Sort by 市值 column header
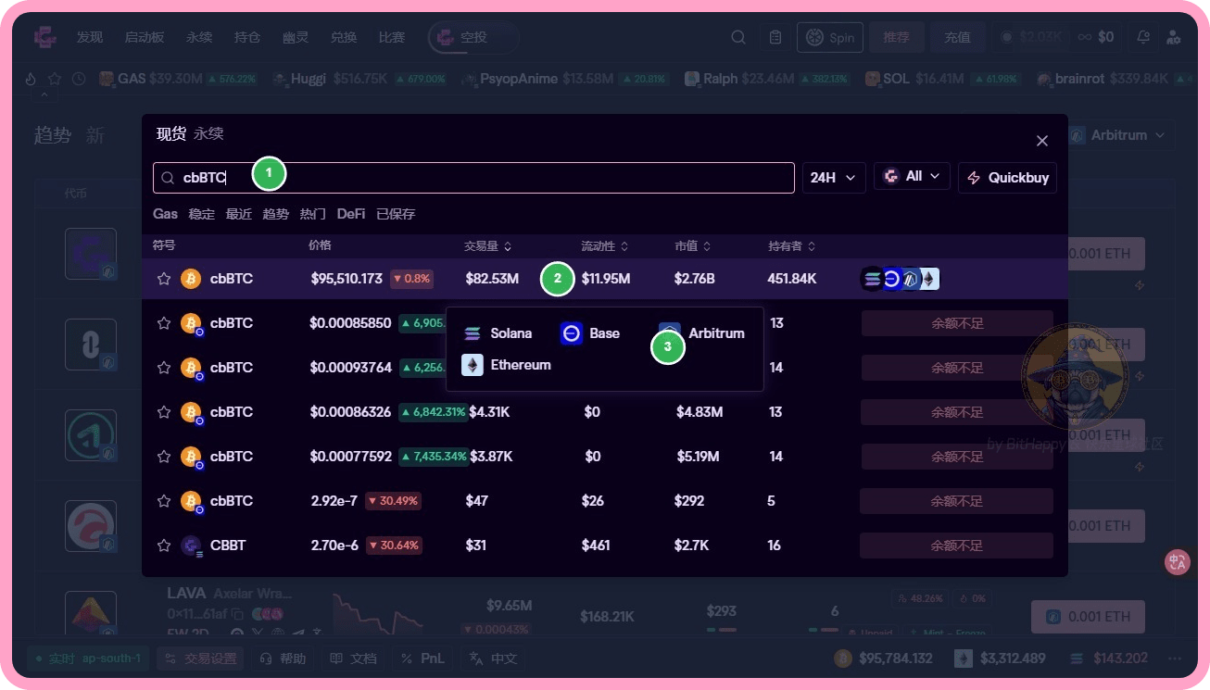 click(x=693, y=246)
